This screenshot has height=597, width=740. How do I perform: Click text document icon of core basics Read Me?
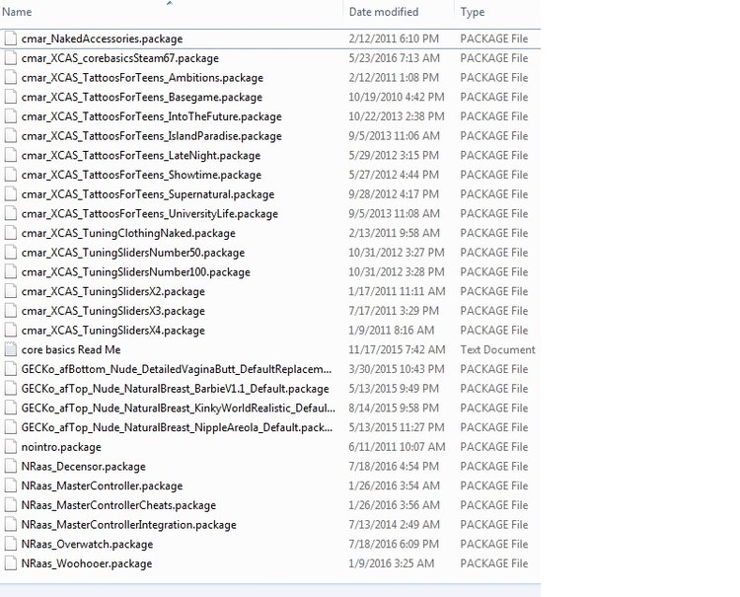click(x=11, y=349)
